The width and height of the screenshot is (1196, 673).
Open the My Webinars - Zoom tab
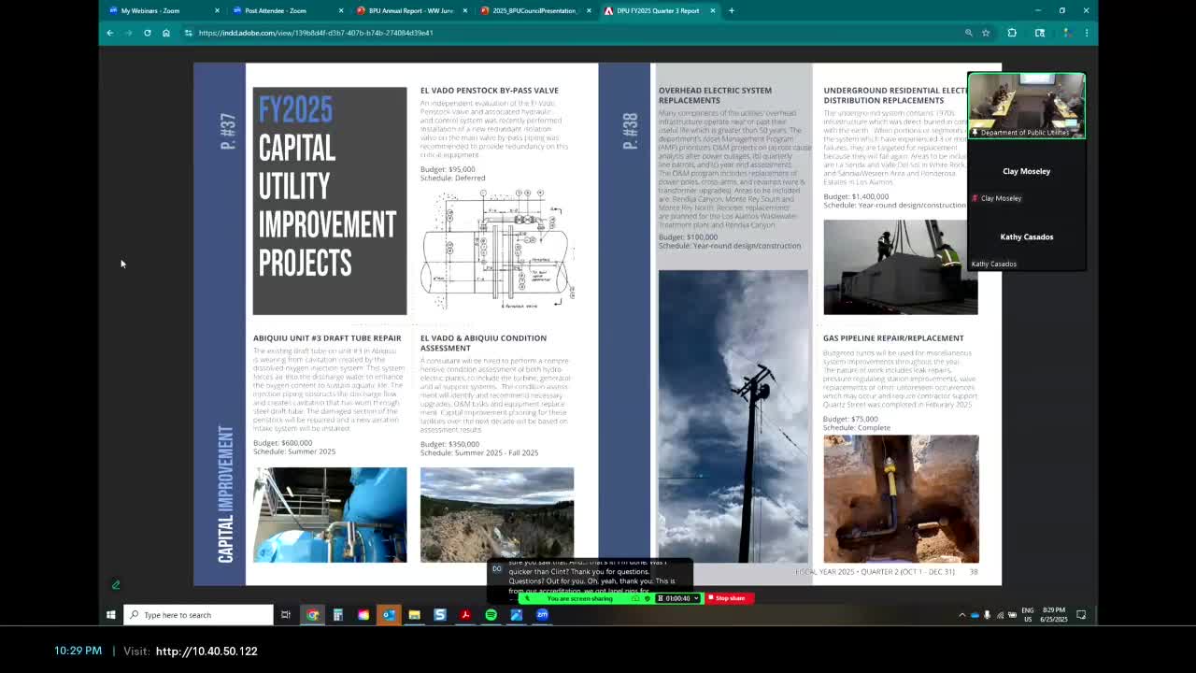161,10
